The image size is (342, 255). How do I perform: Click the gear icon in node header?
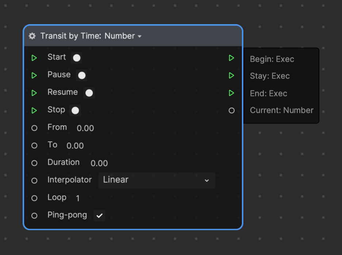coord(32,36)
